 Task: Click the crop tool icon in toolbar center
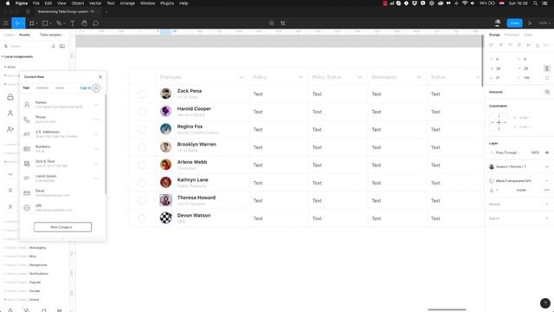pos(283,23)
